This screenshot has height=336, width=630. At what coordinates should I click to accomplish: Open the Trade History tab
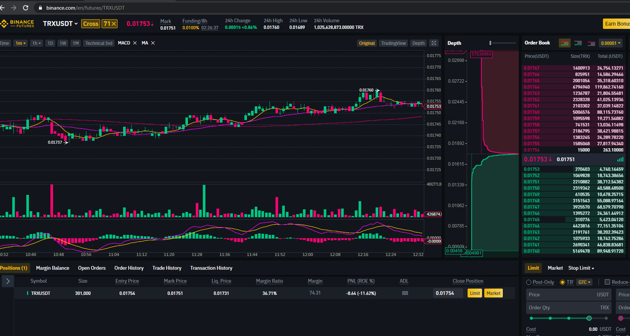click(167, 268)
